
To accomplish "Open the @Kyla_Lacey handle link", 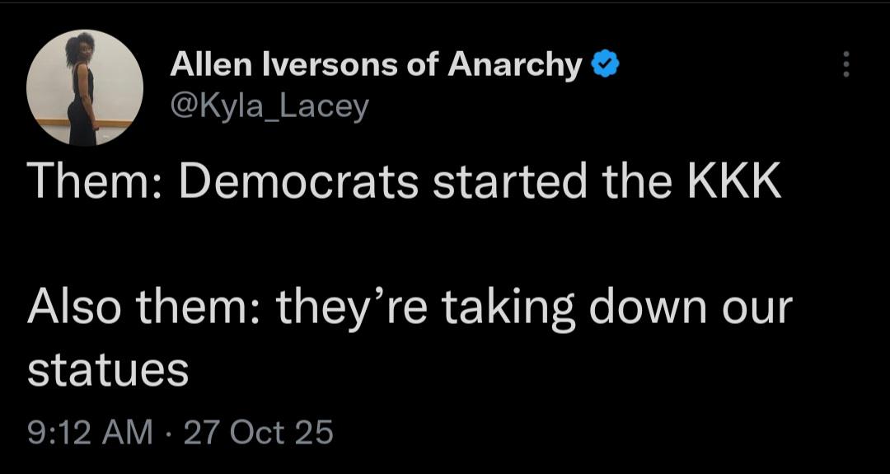I will 269,106.
